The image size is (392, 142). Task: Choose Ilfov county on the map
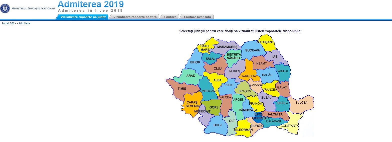(x=259, y=114)
